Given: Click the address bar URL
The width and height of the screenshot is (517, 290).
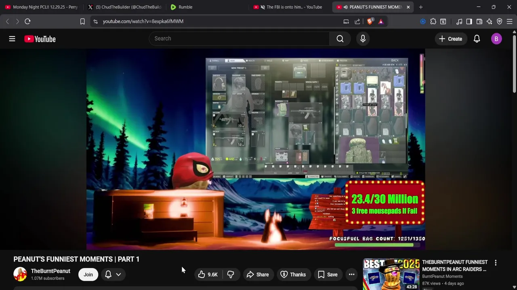Looking at the screenshot, I should click(143, 21).
